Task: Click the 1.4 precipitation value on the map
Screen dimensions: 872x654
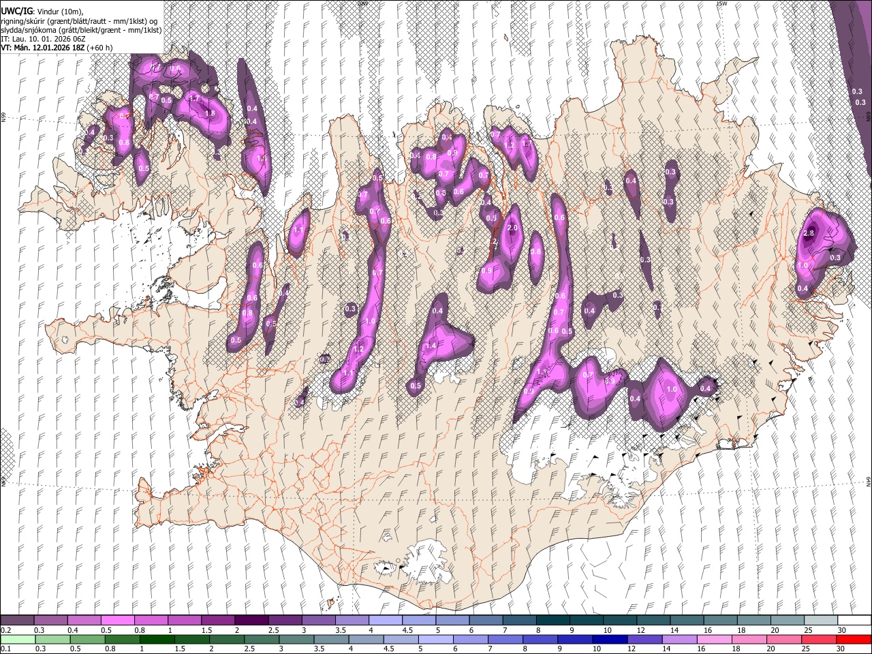Action: [x=431, y=346]
